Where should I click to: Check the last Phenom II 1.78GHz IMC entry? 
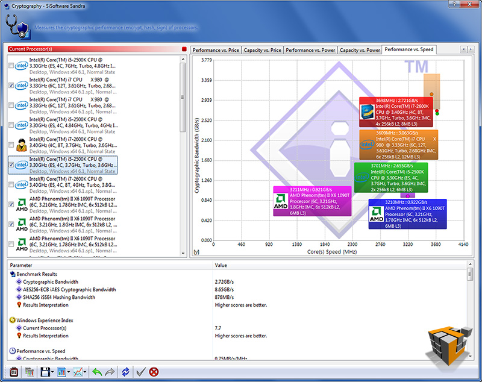pos(11,244)
